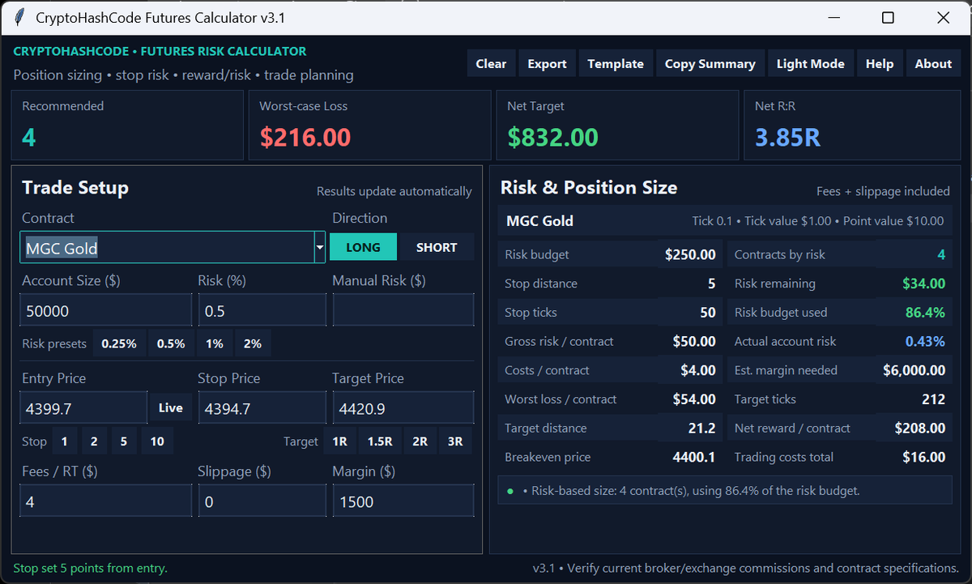
Task: Click the Est. margin needed $6,000.00 value
Action: (x=914, y=370)
